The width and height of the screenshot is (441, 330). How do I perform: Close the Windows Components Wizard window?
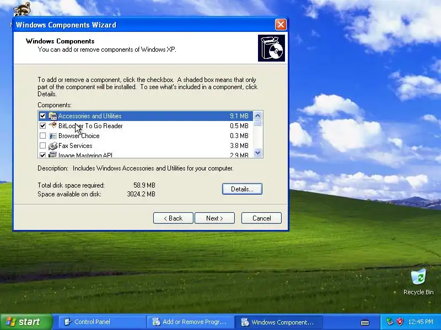[281, 25]
